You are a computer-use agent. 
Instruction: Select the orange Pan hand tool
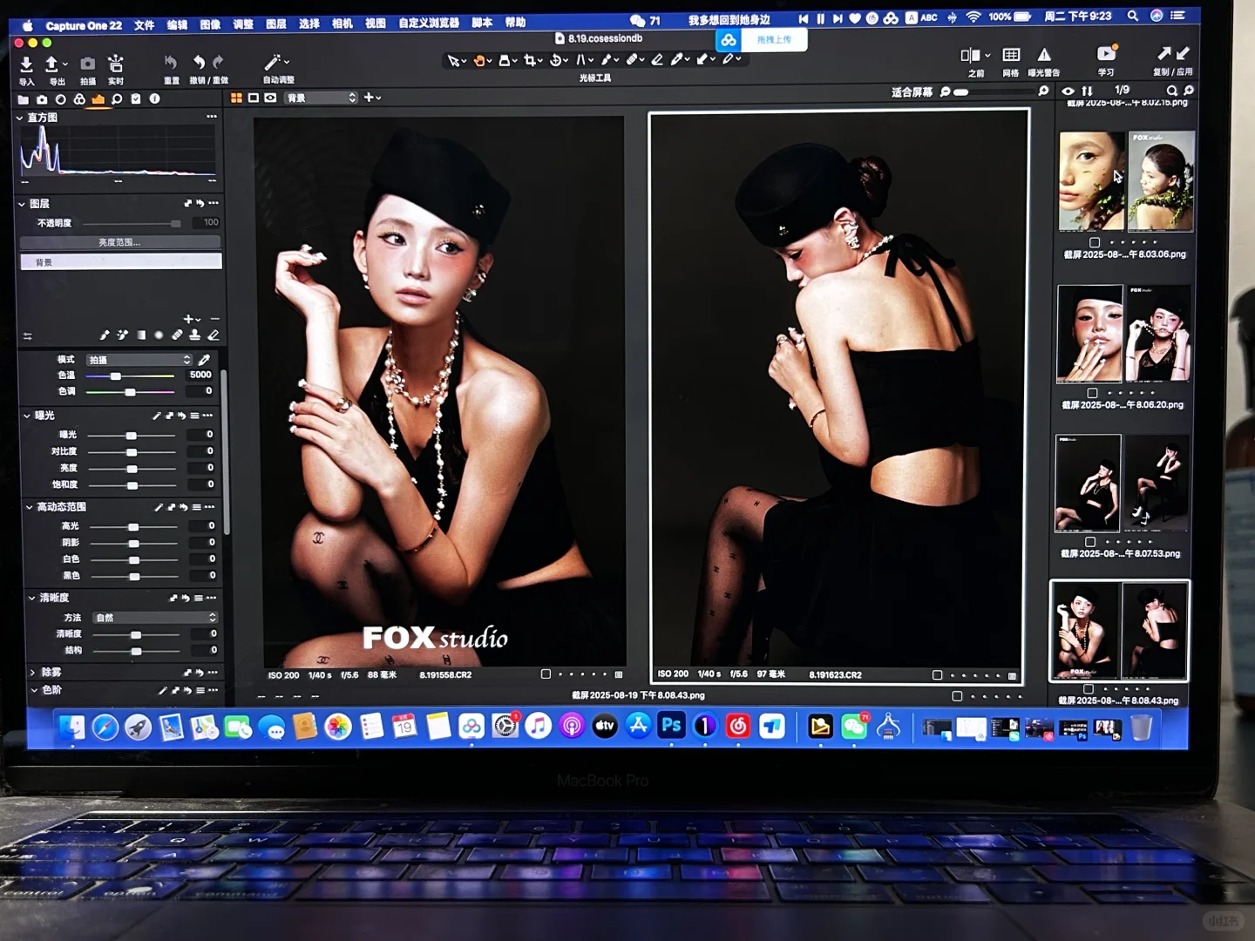(478, 60)
